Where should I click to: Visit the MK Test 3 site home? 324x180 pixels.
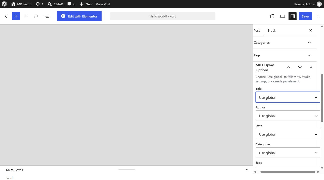[x=21, y=4]
